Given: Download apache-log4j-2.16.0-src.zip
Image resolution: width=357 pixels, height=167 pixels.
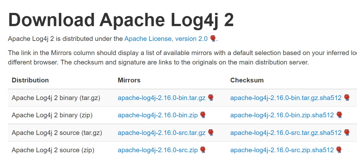Looking at the screenshot, I should 158,150.
